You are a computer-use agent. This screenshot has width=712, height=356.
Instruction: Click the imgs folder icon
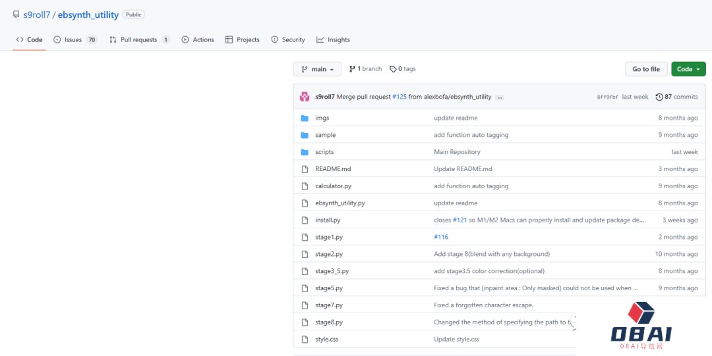tap(305, 118)
